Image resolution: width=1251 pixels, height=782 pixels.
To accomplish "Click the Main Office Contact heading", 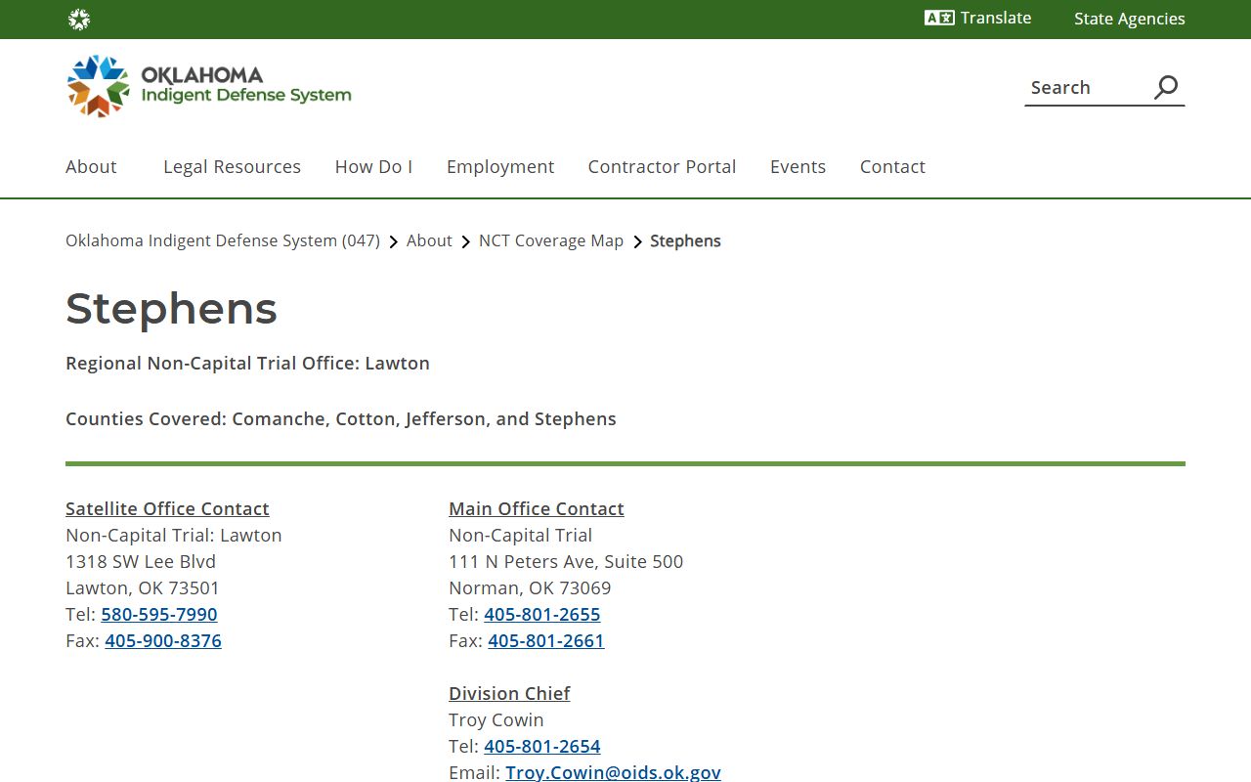I will pos(537,508).
